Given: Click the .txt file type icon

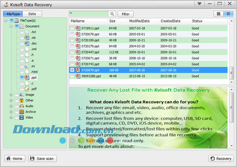Looking at the screenshot, I should pyautogui.click(x=27, y=32).
